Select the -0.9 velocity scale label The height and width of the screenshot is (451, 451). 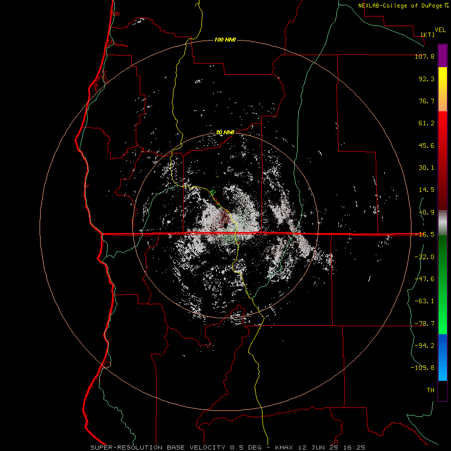point(426,212)
